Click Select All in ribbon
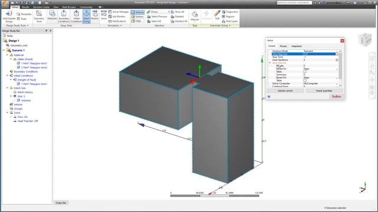The height and width of the screenshot is (212, 378). pos(154,21)
